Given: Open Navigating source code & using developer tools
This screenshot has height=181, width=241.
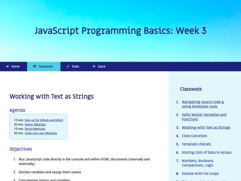Looking at the screenshot, I should click(203, 104).
